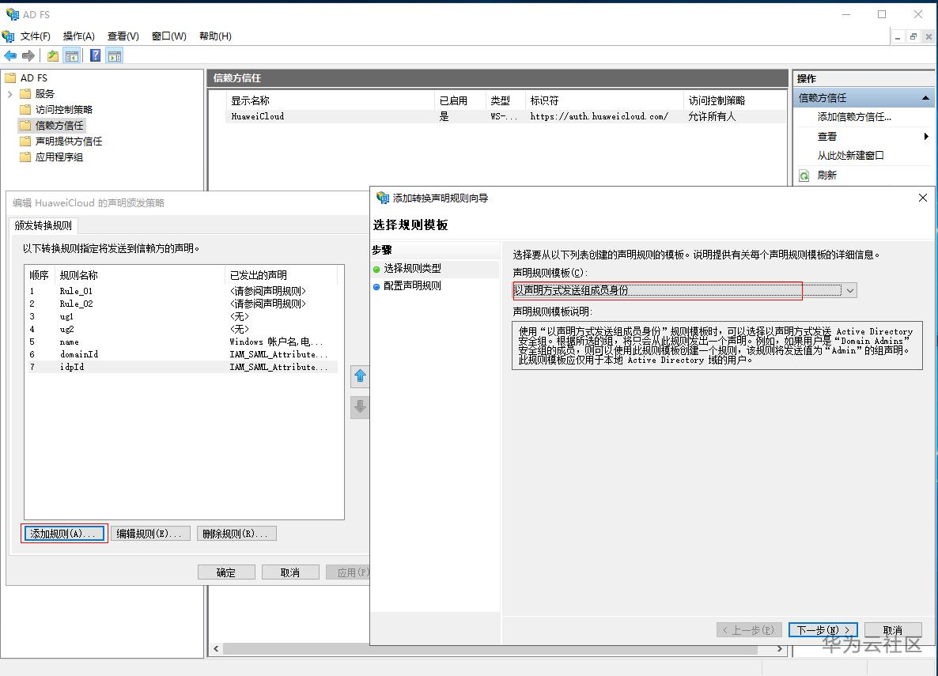Image resolution: width=938 pixels, height=676 pixels.
Task: Click the 添加规则(A)... button
Action: [64, 534]
